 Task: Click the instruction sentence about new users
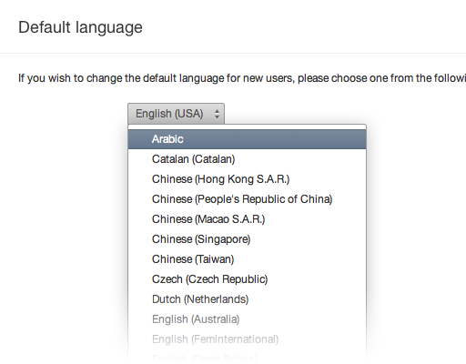[242, 78]
